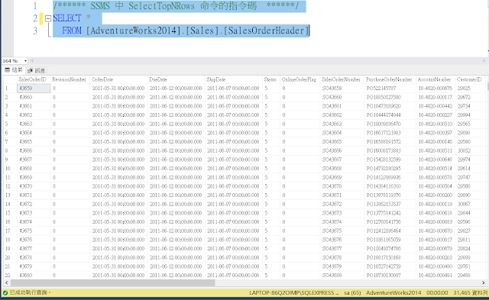This screenshot has height=300, width=489.
Task: Click the editor scrollbar right arrow at far right
Action: (484, 61)
